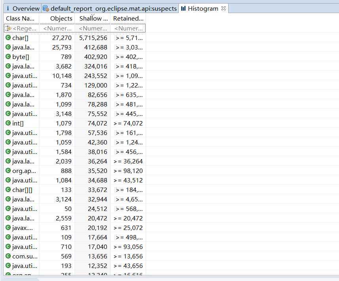The height and width of the screenshot is (281, 339).
Task: Click the 1,059 objects cell
Action: [x=64, y=142]
